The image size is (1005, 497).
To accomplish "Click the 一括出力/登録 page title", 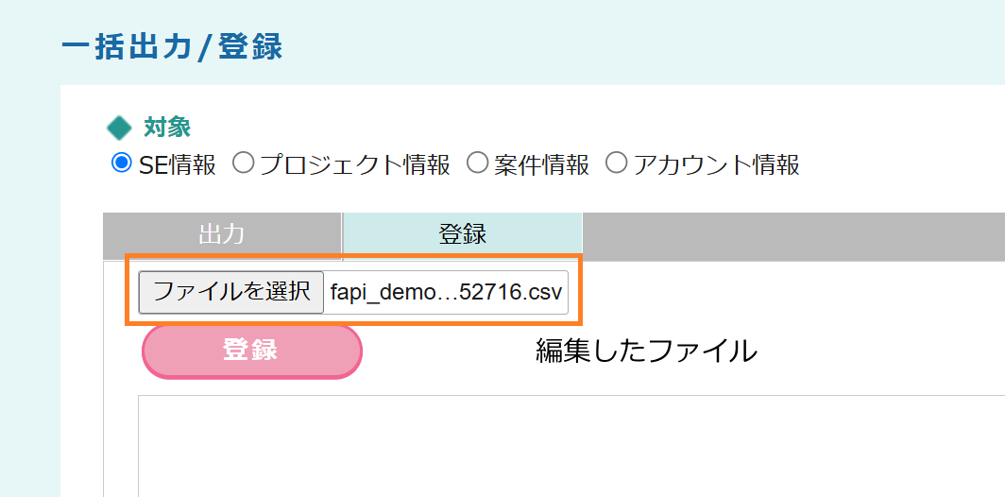I will 171,46.
